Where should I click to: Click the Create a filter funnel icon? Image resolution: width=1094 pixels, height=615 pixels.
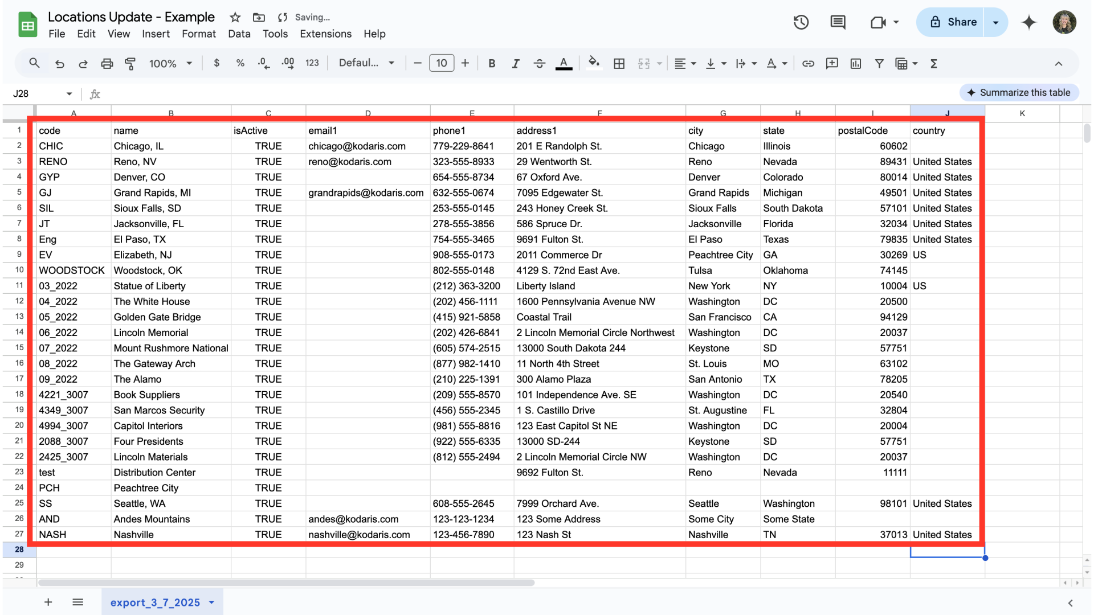click(x=879, y=64)
